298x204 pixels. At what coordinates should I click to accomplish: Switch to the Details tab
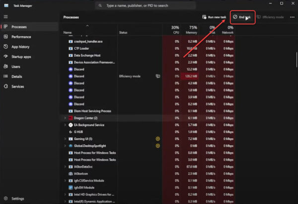17,76
